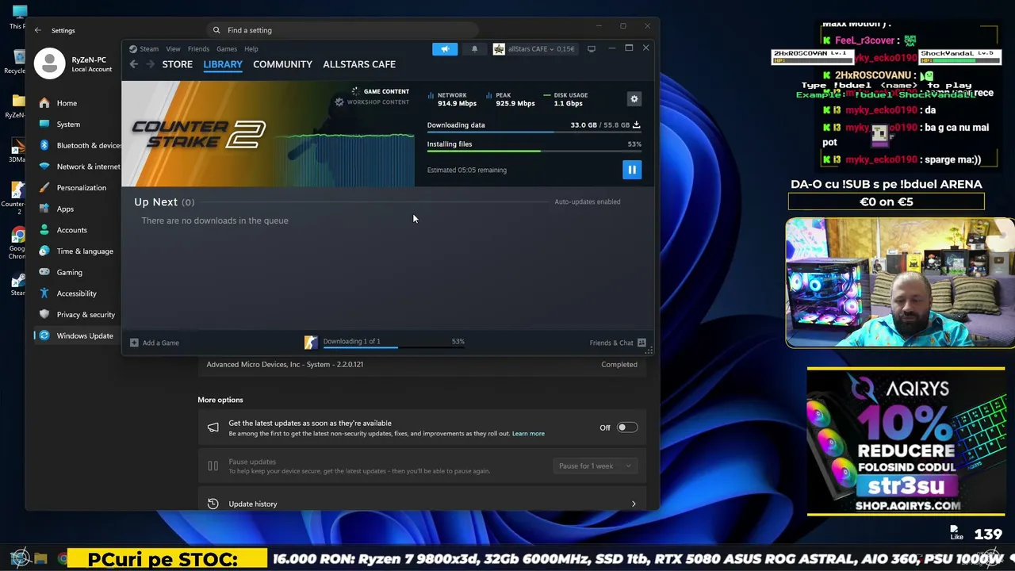This screenshot has height=571, width=1015.
Task: Click the download icon beside 55.8 GB
Action: tap(636, 125)
